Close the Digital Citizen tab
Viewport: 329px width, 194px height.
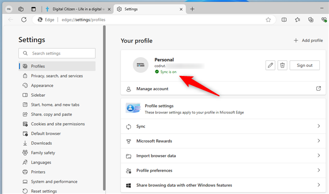point(109,9)
